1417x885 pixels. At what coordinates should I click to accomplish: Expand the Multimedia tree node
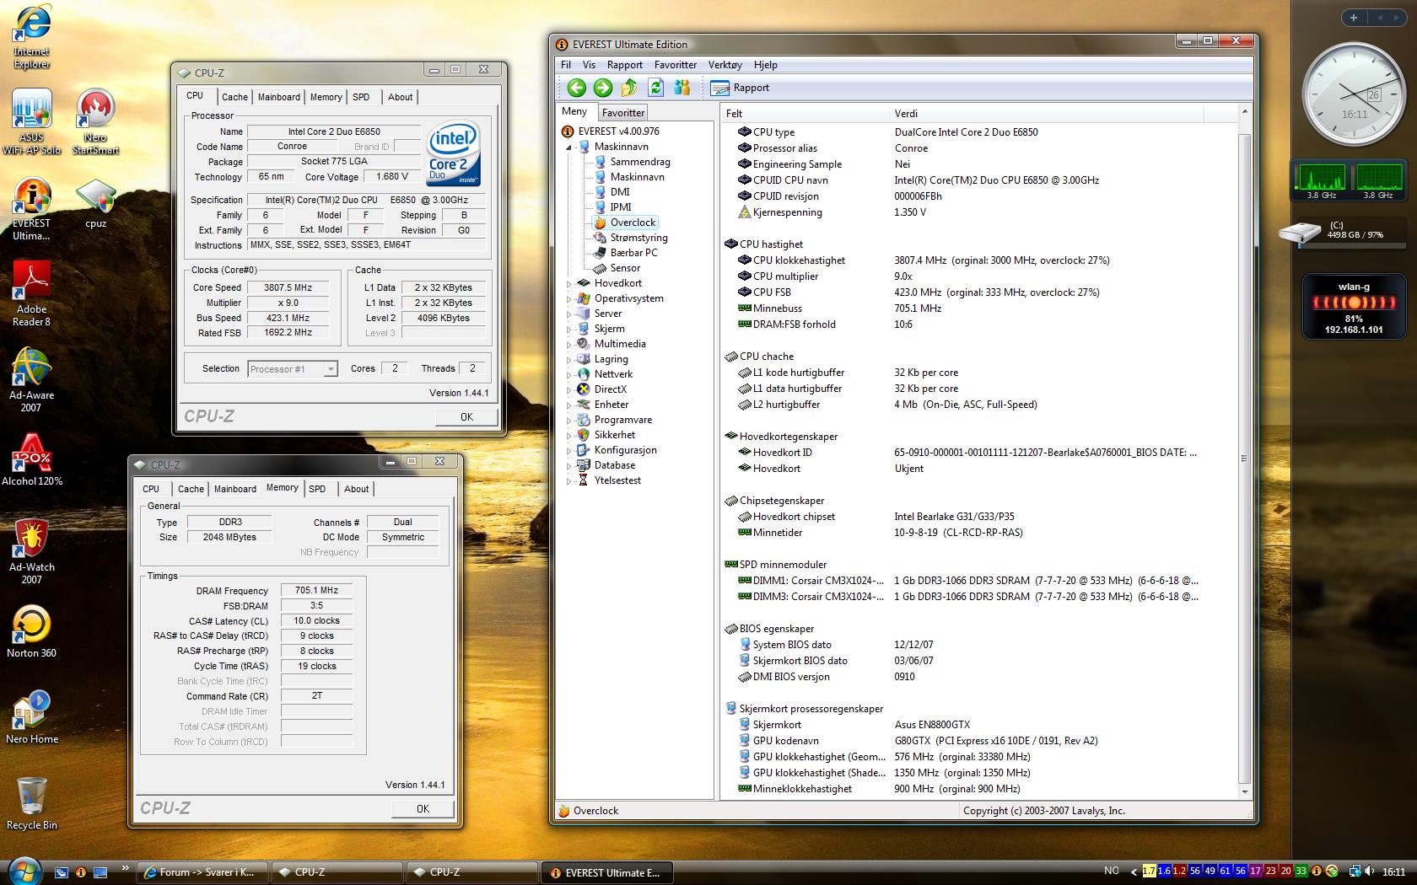[568, 345]
